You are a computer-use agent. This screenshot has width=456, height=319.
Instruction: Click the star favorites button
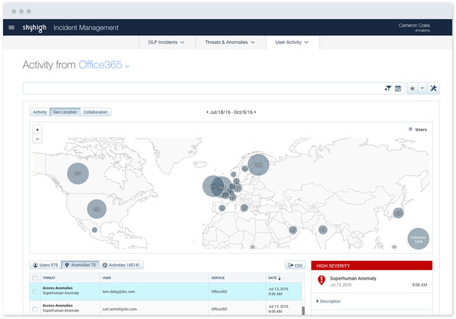(x=412, y=88)
